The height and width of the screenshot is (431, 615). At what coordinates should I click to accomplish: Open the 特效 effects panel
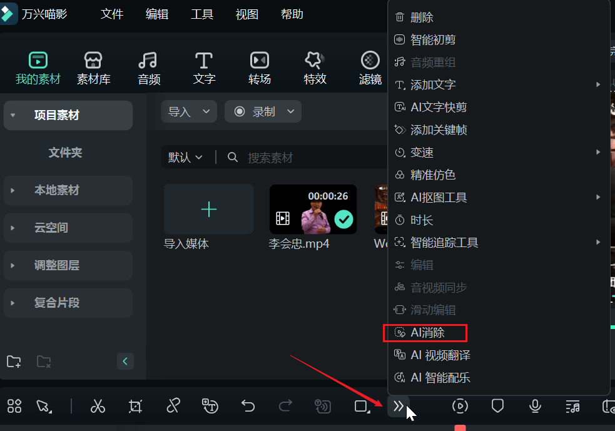pyautogui.click(x=315, y=68)
